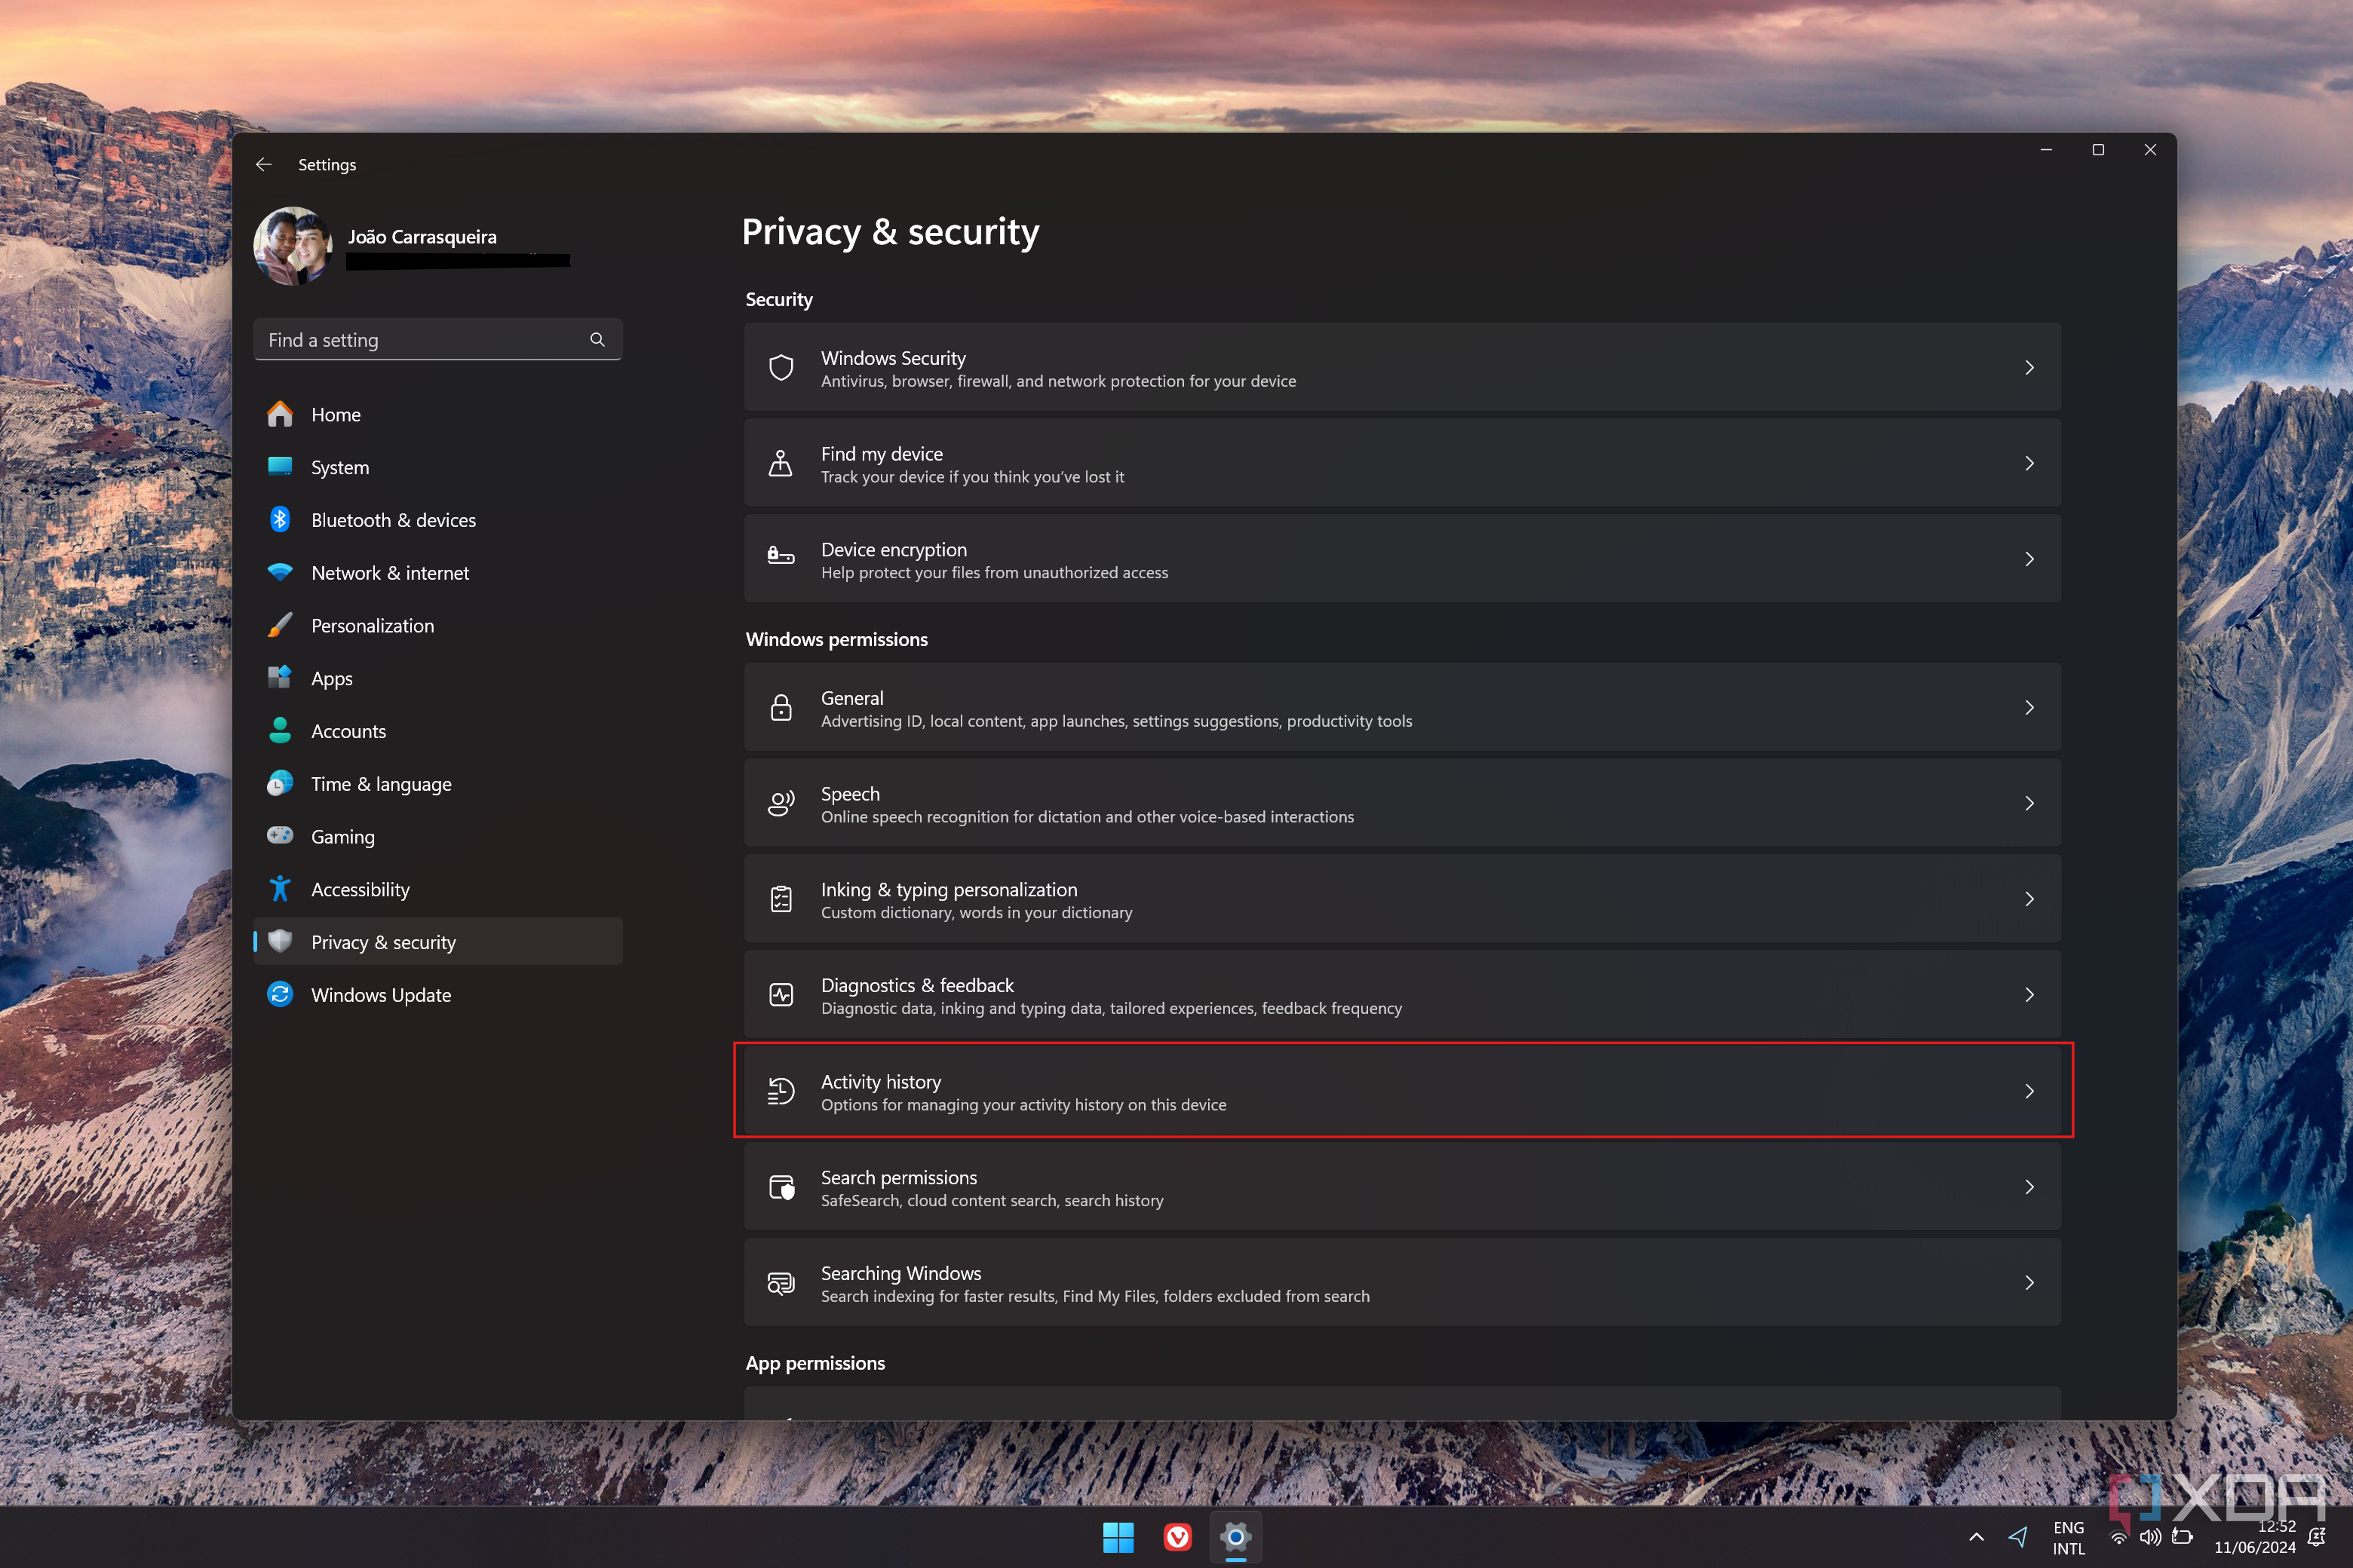Click the ENG INTL language indicator

coord(2068,1538)
